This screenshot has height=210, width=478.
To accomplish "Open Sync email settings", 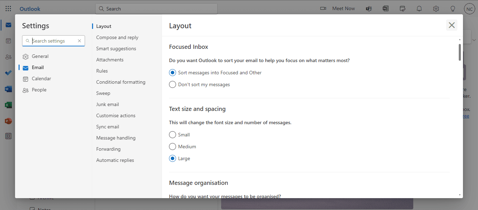I will pyautogui.click(x=108, y=127).
